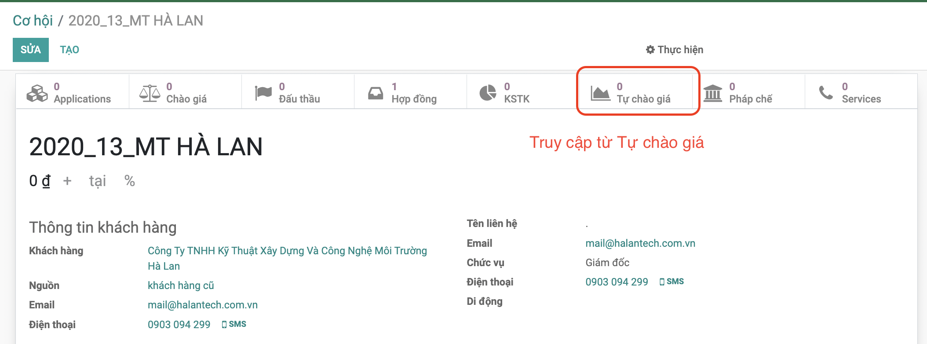Open the customer company name link
Viewport: 927px width, 344px height.
click(287, 251)
